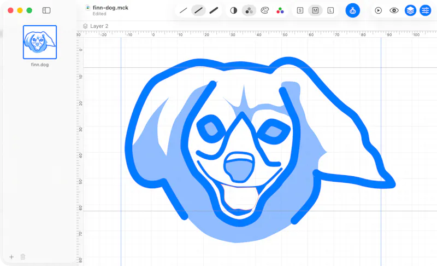Select the medium line weight tool
This screenshot has height=266, width=437.
pyautogui.click(x=198, y=10)
